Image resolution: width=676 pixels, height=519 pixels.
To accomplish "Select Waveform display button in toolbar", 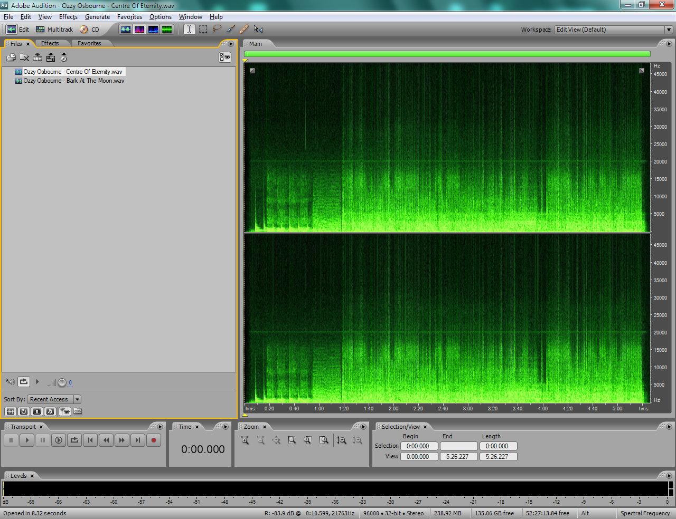I will coord(126,30).
